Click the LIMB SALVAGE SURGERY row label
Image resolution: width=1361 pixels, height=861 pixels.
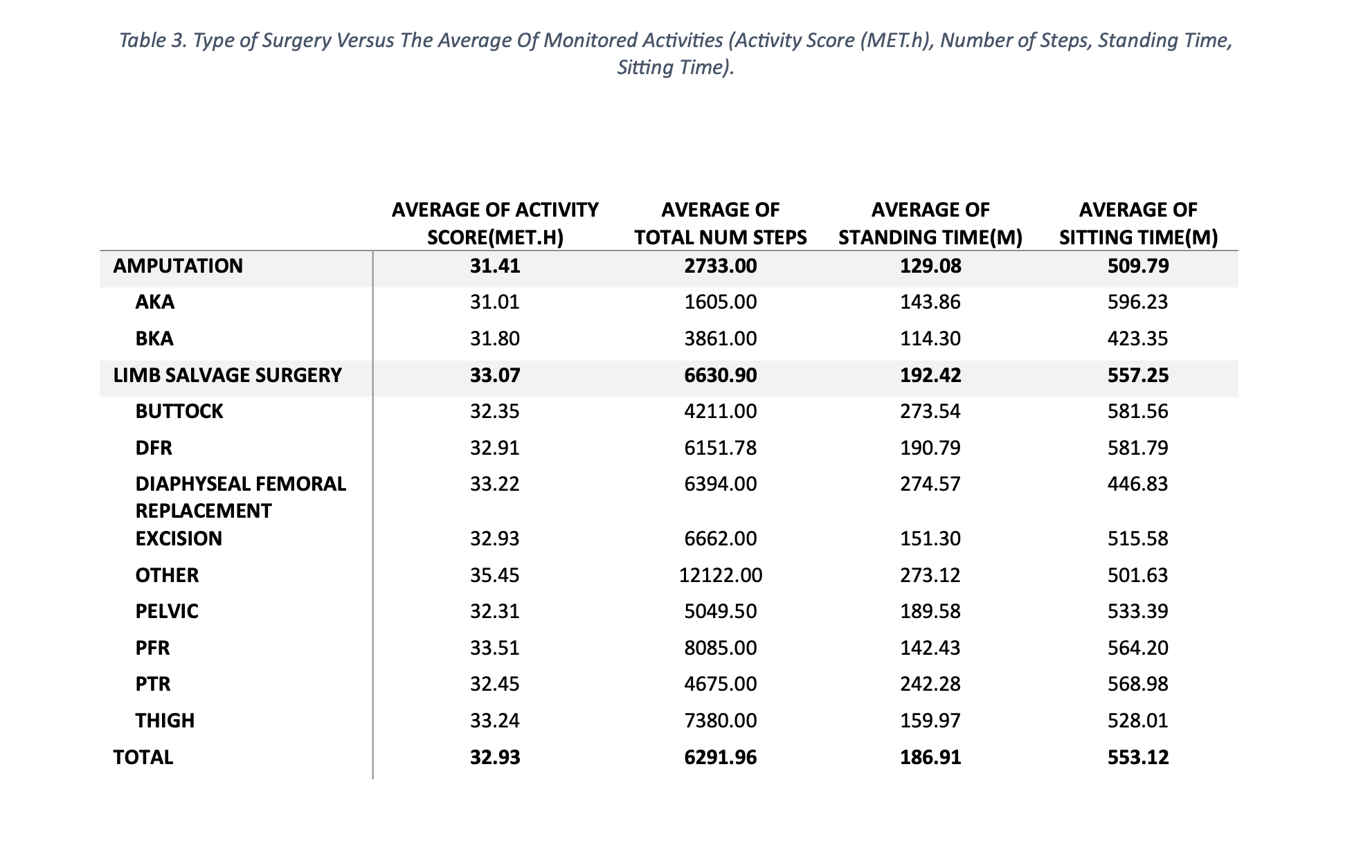[227, 375]
